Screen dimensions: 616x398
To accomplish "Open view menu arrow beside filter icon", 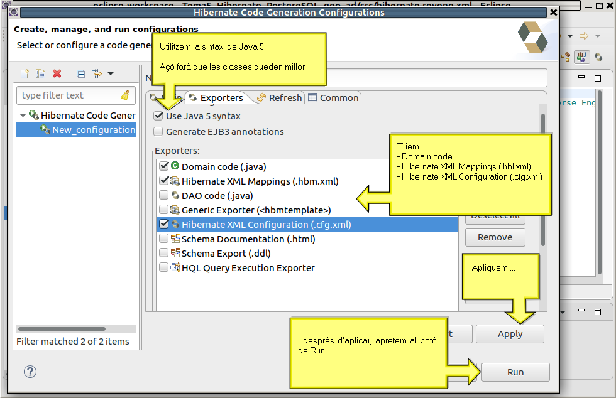I will [111, 74].
